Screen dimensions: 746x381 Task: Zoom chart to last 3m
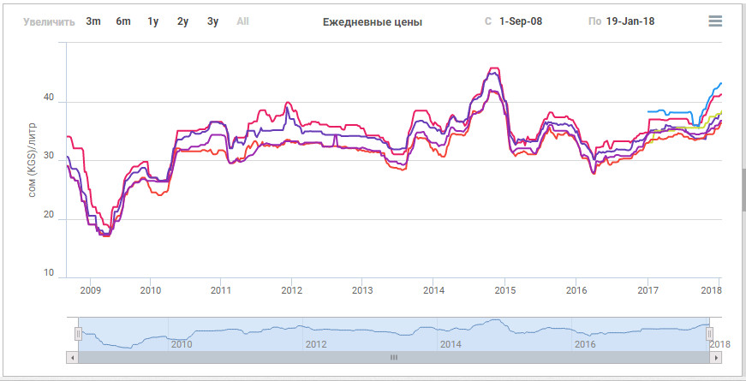coord(93,21)
